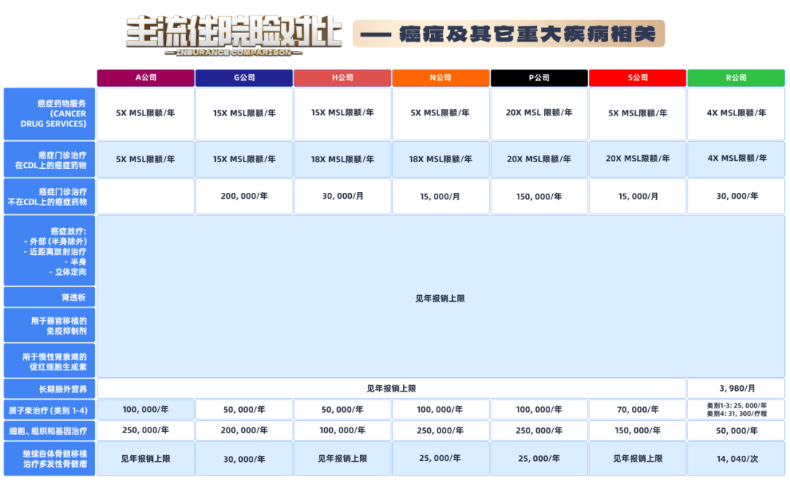This screenshot has height=480, width=790.
Task: Click the large 见年报销上限 merged cell
Action: 440,298
